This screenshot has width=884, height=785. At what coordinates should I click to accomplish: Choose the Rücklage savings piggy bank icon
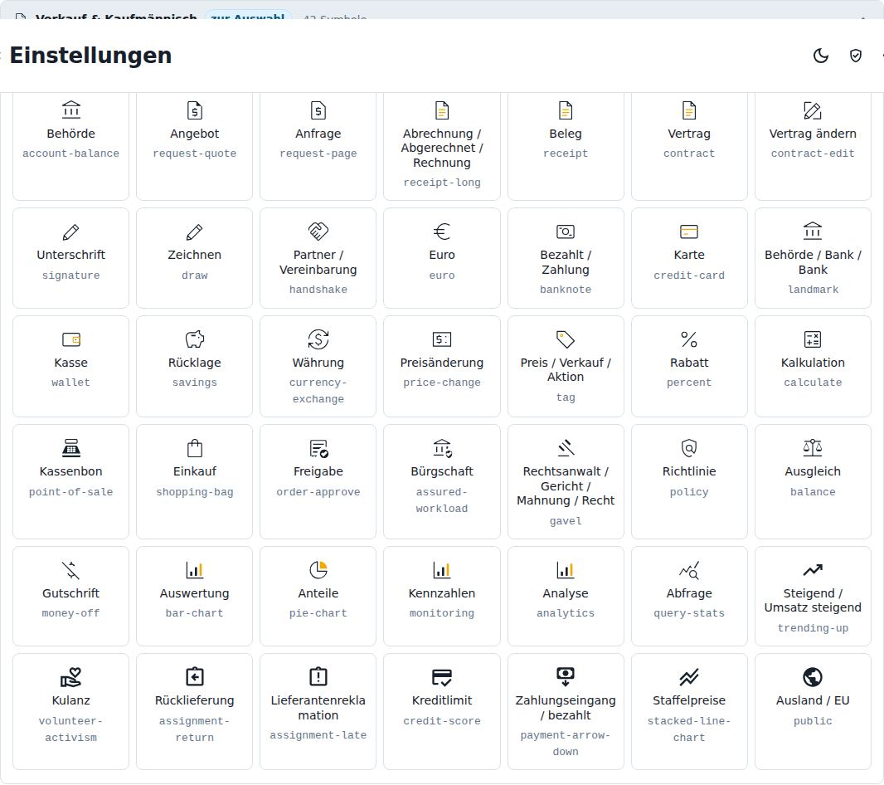coord(195,339)
